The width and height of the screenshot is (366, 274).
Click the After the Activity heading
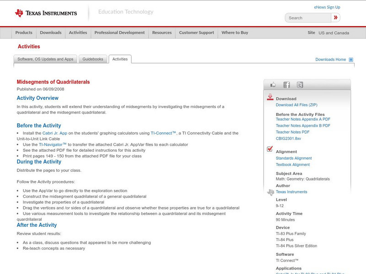point(37,225)
